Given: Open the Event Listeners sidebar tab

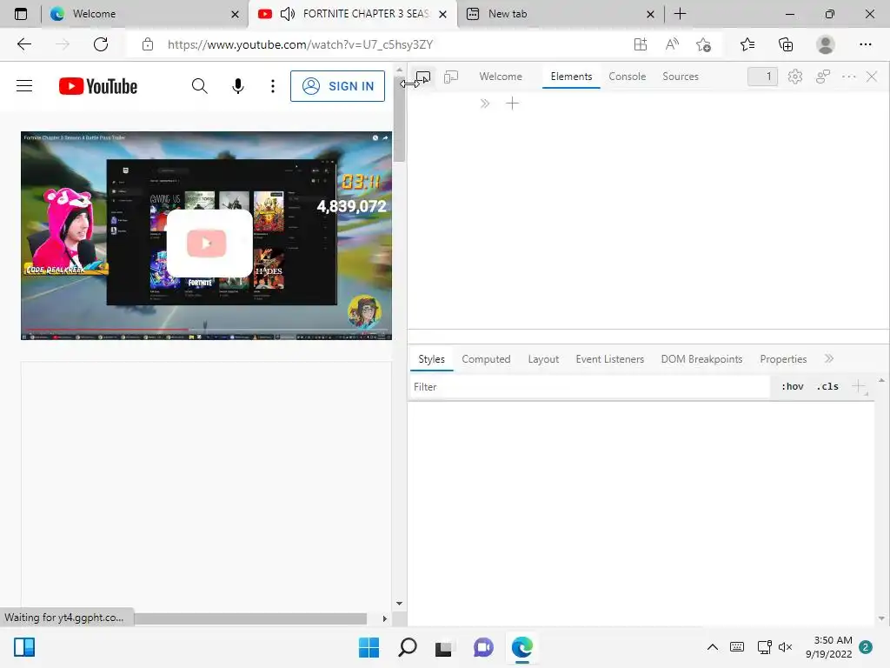Looking at the screenshot, I should [609, 359].
